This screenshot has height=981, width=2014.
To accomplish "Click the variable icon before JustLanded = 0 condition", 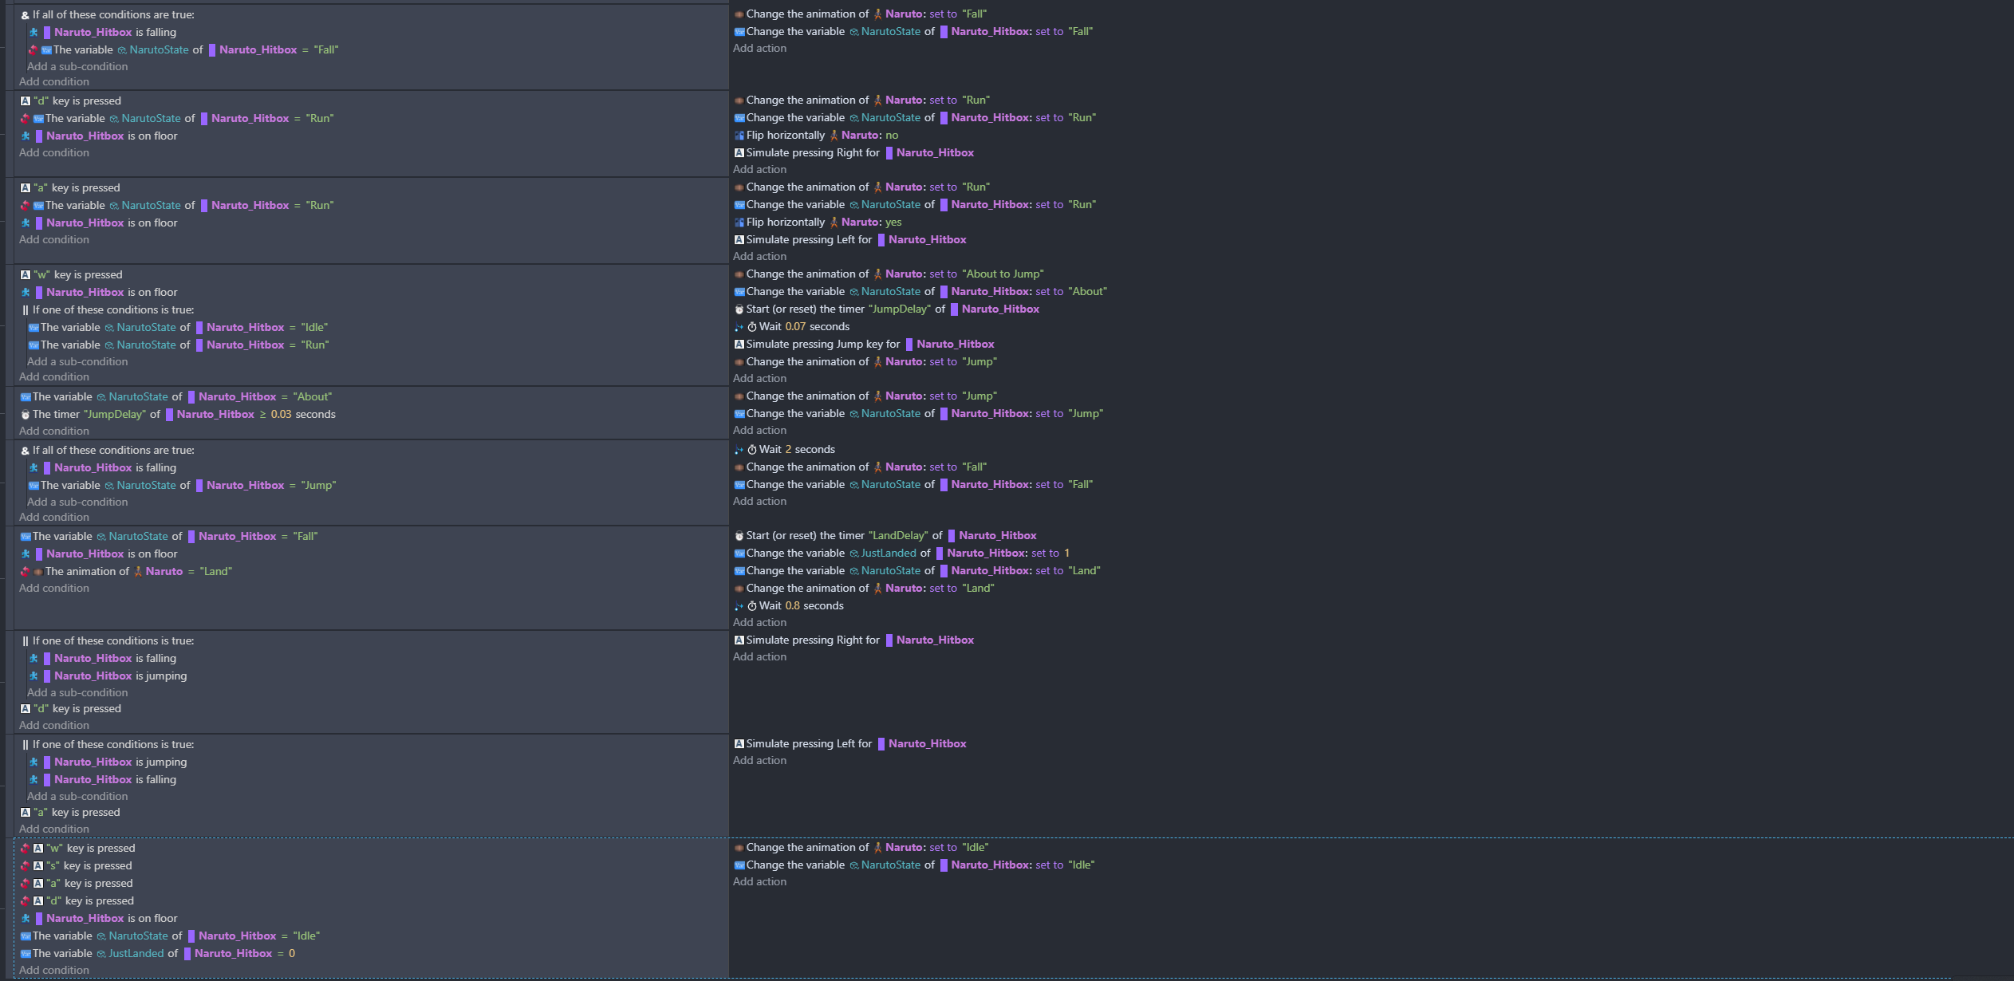I will point(25,954).
